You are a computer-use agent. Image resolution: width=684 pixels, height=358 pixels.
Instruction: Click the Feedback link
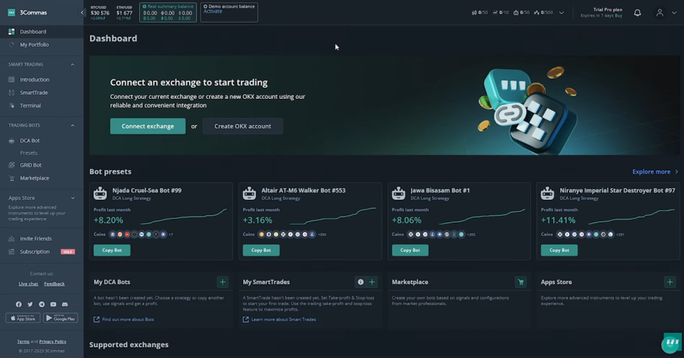point(54,284)
